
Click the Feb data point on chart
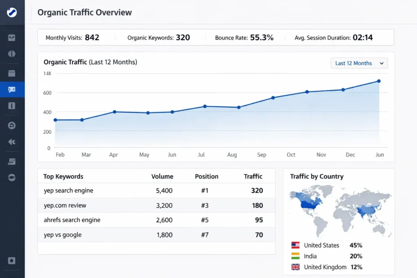point(55,120)
